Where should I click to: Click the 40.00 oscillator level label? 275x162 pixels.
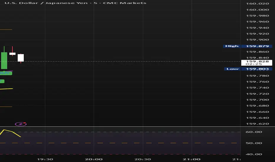pos(254,154)
